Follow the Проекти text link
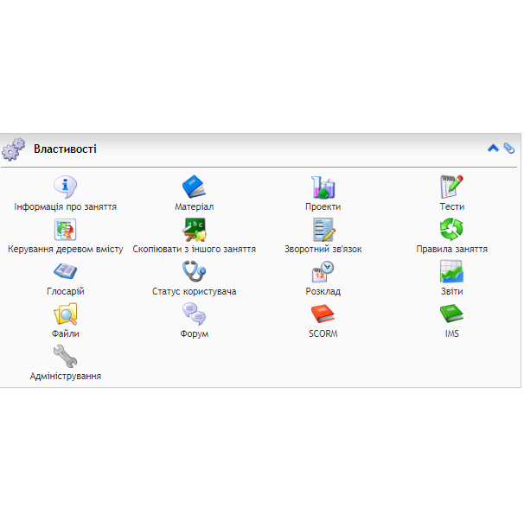The height and width of the screenshot is (520, 524). (323, 207)
